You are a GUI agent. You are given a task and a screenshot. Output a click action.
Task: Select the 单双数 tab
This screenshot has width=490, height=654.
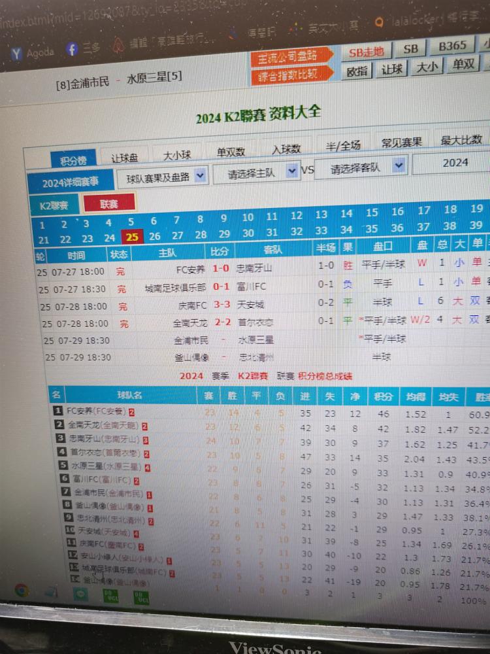click(x=231, y=152)
